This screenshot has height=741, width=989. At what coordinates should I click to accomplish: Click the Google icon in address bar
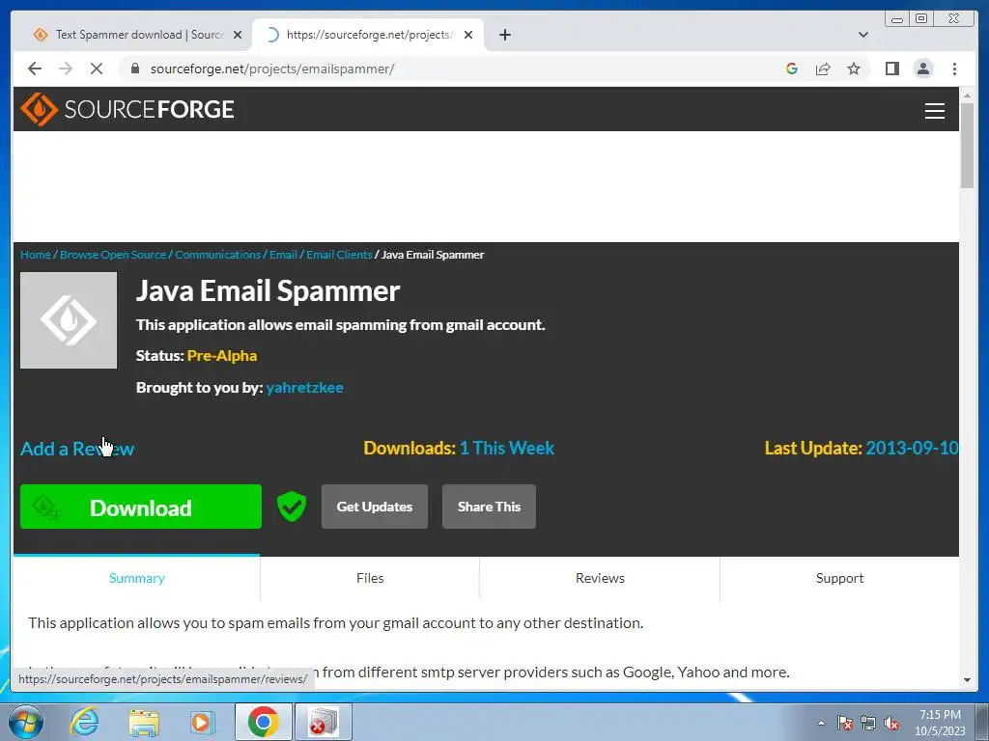tap(792, 69)
